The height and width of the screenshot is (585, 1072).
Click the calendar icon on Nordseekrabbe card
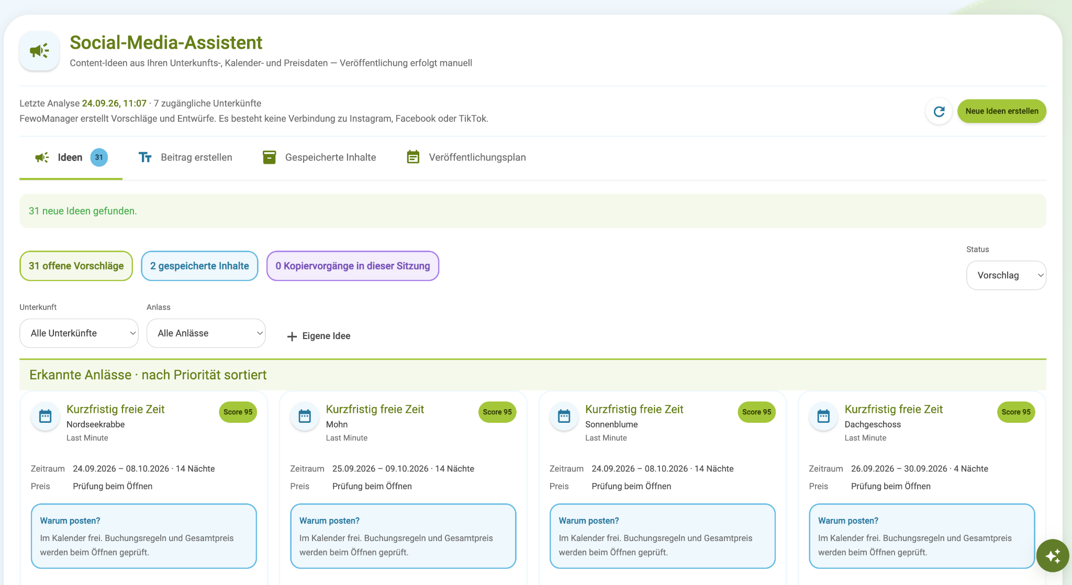click(x=46, y=417)
